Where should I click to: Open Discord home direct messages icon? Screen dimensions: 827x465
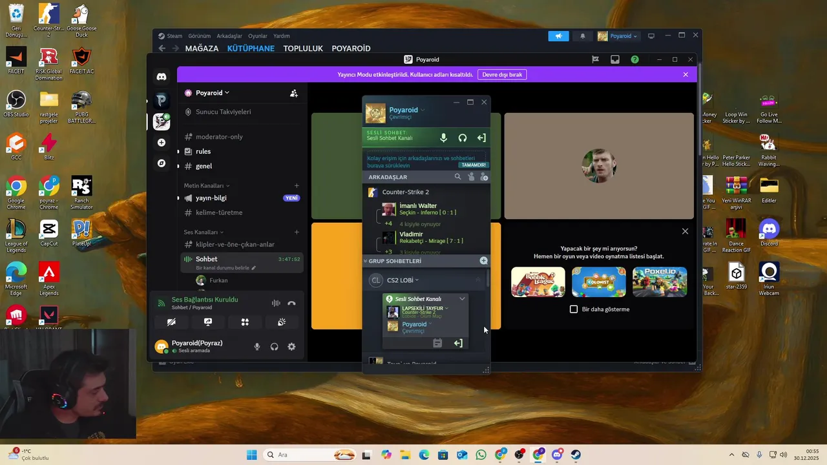162,77
